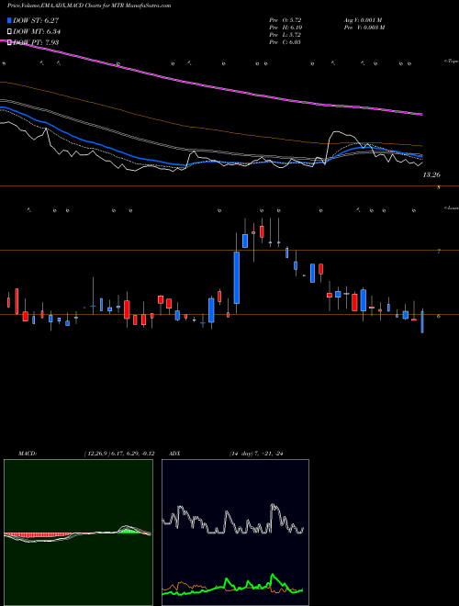Open the dark blue ADX indicator panel
Image resolution: width=459 pixels, height=606 pixels.
pyautogui.click(x=235, y=533)
